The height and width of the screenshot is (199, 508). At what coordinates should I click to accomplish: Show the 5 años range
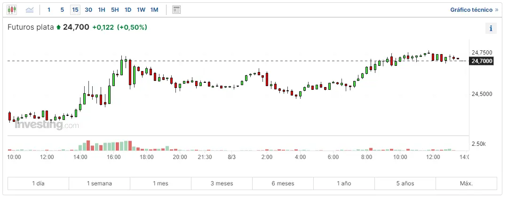point(405,183)
